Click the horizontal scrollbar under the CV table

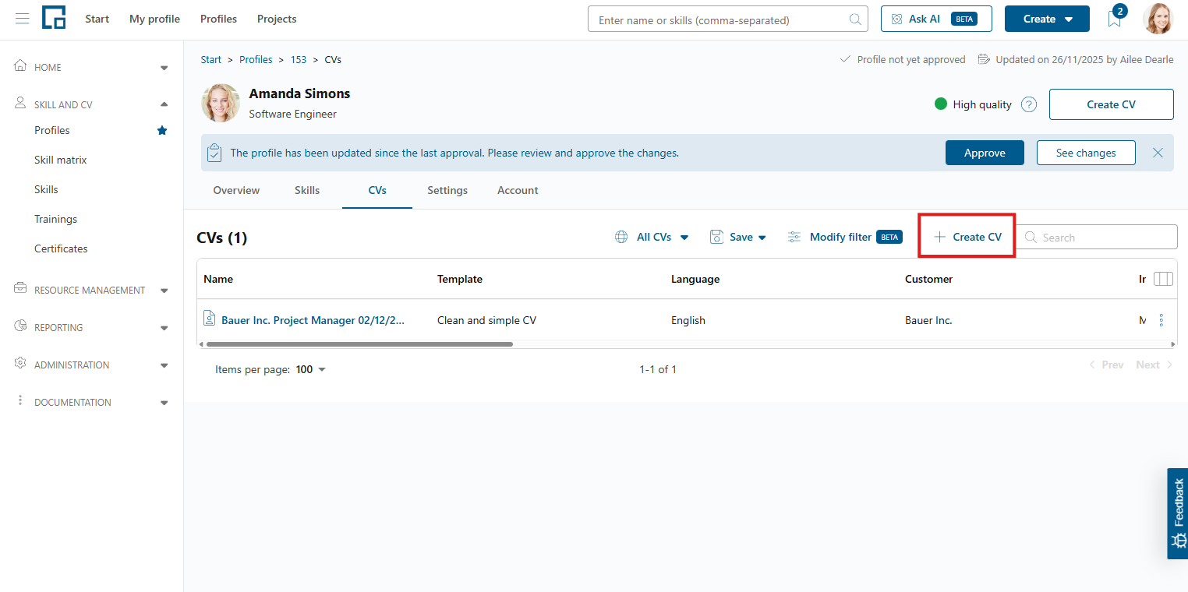click(359, 344)
